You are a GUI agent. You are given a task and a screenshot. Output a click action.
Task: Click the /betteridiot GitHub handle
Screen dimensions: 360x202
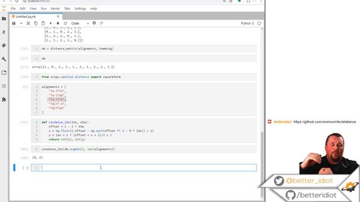(317, 195)
